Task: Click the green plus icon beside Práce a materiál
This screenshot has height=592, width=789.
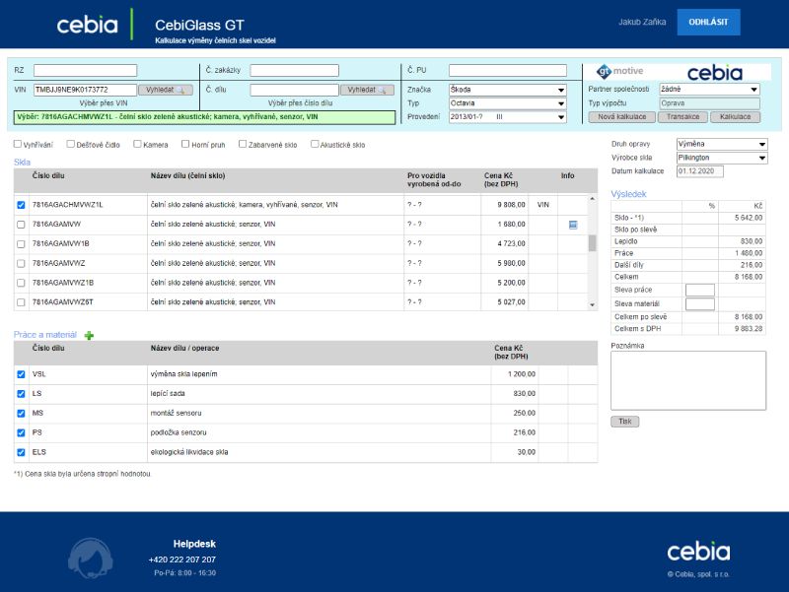Action: [89, 335]
